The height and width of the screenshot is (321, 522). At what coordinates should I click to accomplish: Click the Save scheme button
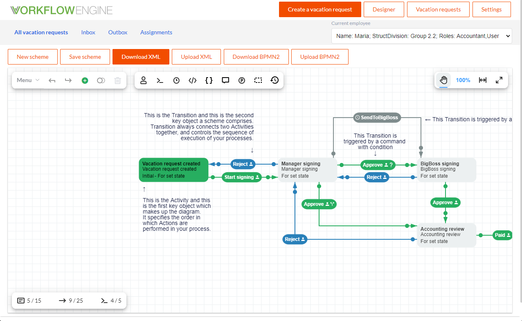pyautogui.click(x=85, y=57)
